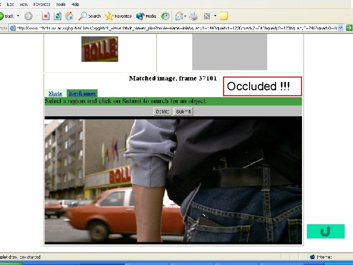Image resolution: width=353 pixels, height=265 pixels.
Task: Click the green Go arrow button
Action: pyautogui.click(x=349, y=28)
